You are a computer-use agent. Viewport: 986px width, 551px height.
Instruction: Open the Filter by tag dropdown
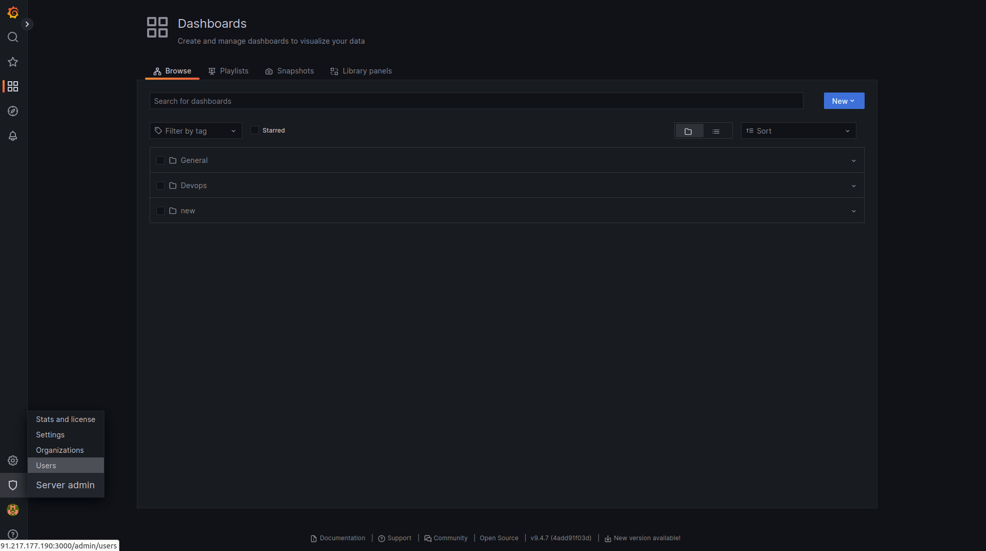point(196,131)
